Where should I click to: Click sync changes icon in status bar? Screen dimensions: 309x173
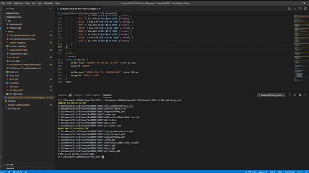pos(9,172)
